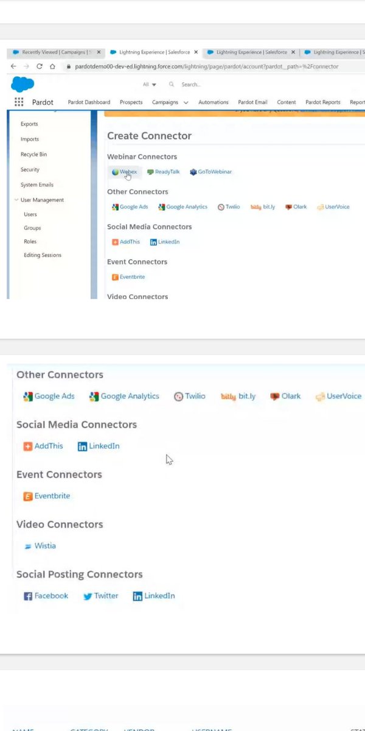
Task: Click Google Ads in the enlarged connectors view
Action: pos(49,396)
